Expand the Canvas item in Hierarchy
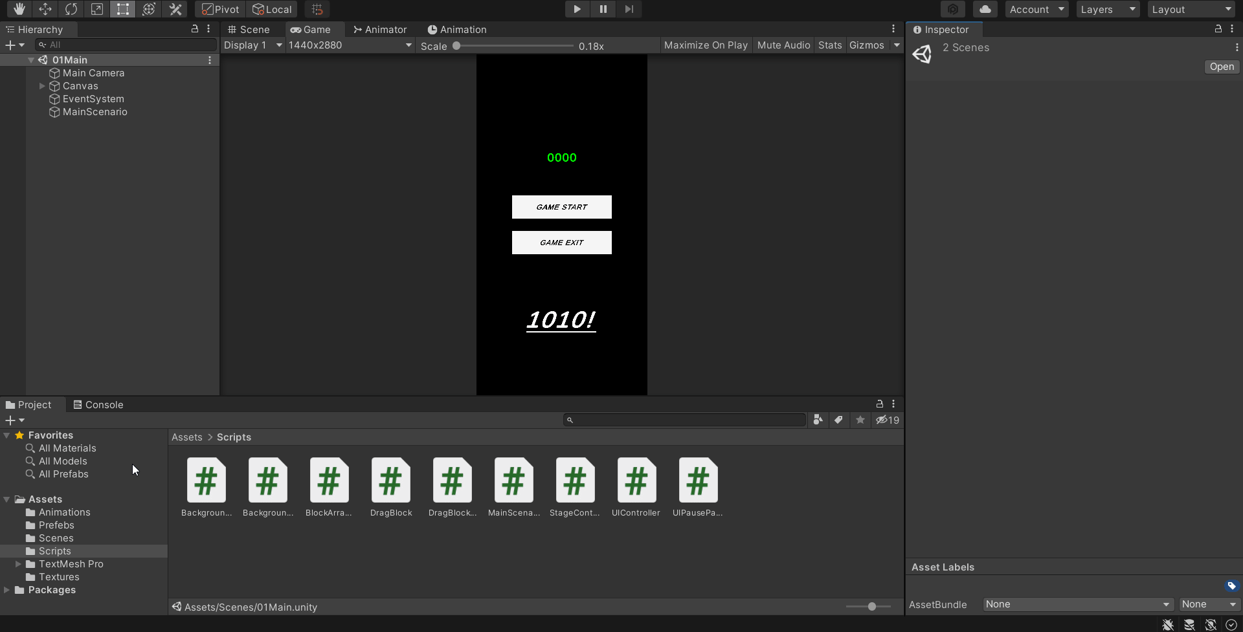This screenshot has width=1243, height=632. (x=42, y=85)
